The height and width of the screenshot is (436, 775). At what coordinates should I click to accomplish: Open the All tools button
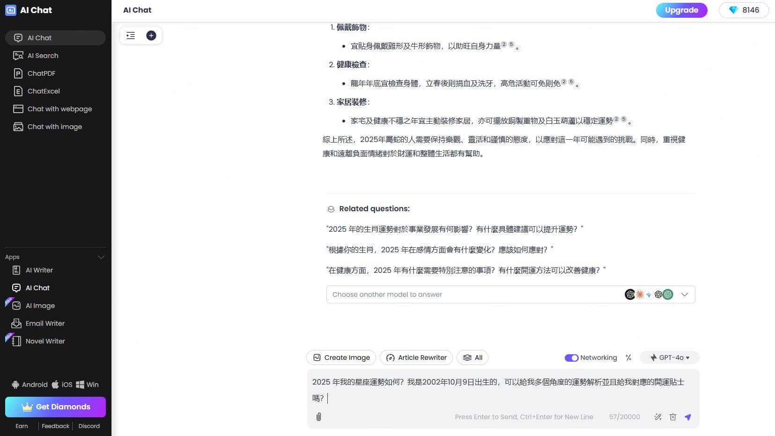coord(472,357)
